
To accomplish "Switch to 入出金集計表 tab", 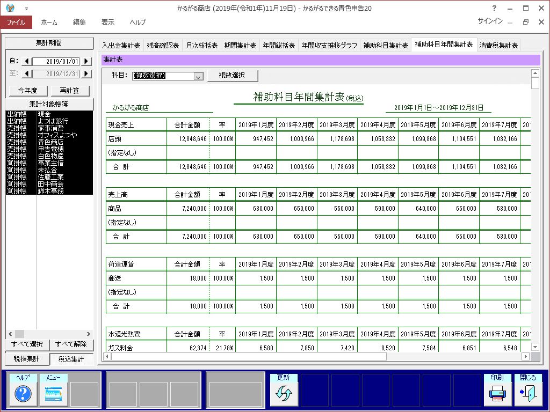I will [x=121, y=46].
